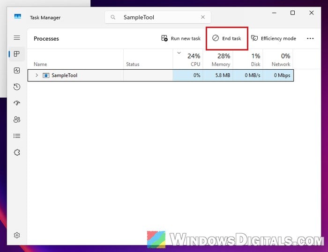This screenshot has width=328, height=252.
Task: Click the Task Manager app icon
Action: tap(18, 16)
